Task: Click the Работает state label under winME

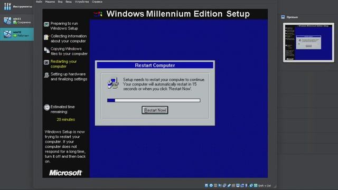Action: 23,36
